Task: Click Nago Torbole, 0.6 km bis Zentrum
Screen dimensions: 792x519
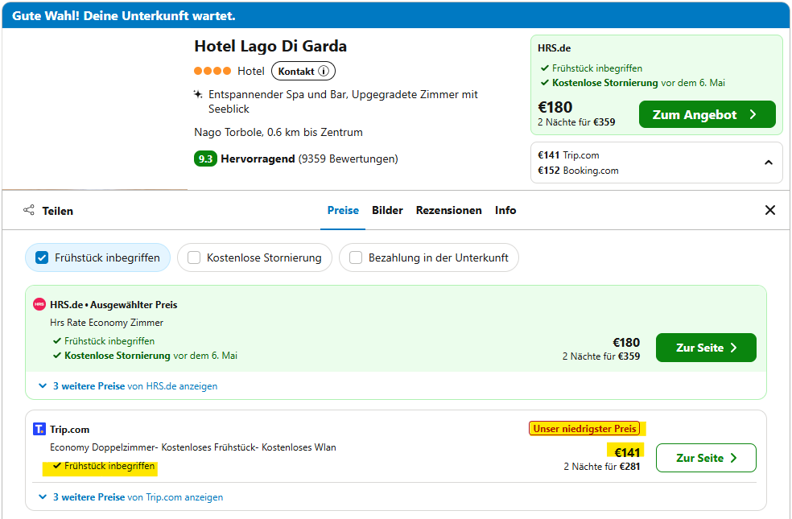Action: (278, 132)
